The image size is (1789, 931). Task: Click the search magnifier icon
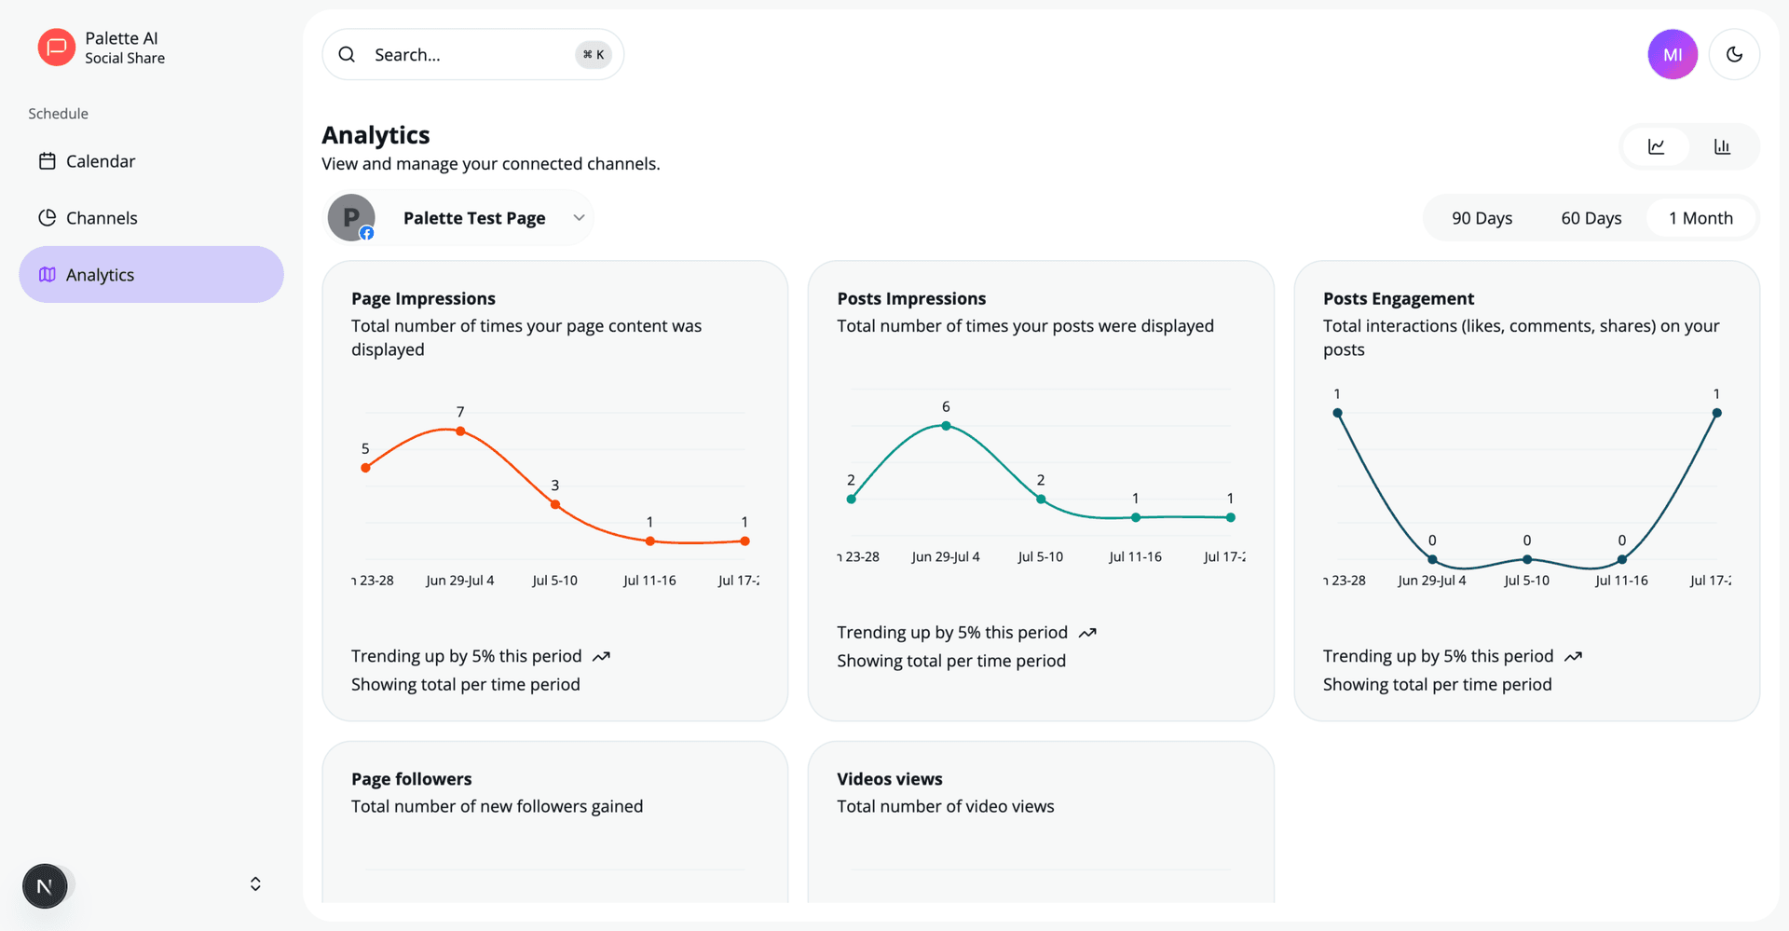(346, 54)
